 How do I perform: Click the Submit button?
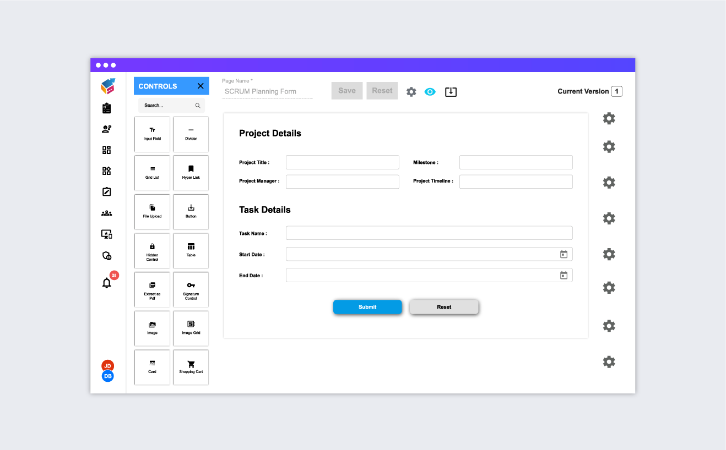(x=367, y=307)
